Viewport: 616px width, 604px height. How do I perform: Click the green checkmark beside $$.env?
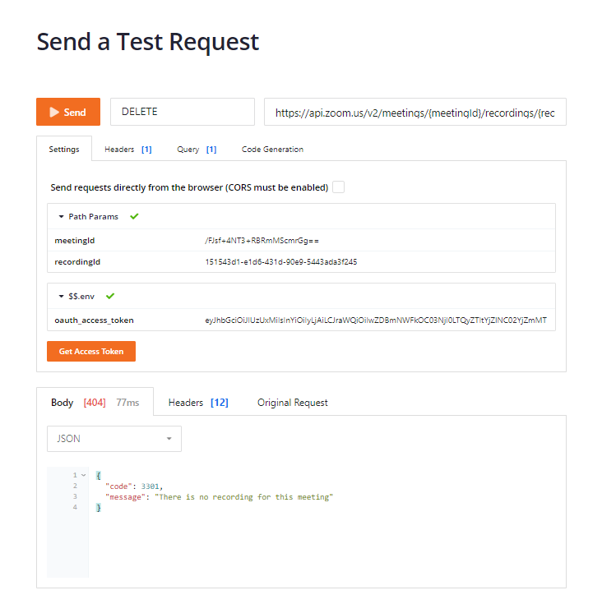[110, 296]
